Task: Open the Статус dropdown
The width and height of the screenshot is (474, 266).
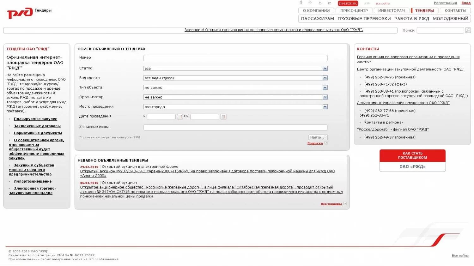Action: coord(235,68)
